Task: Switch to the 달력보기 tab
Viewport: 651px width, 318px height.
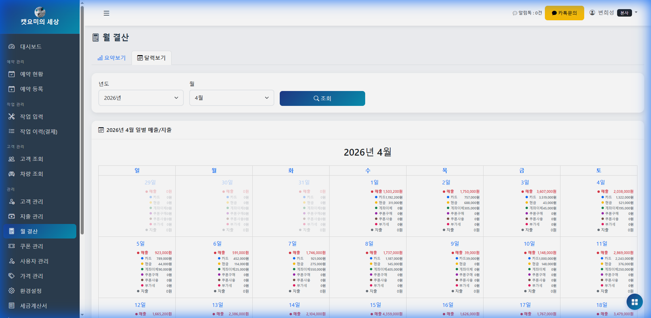Action: click(x=152, y=58)
